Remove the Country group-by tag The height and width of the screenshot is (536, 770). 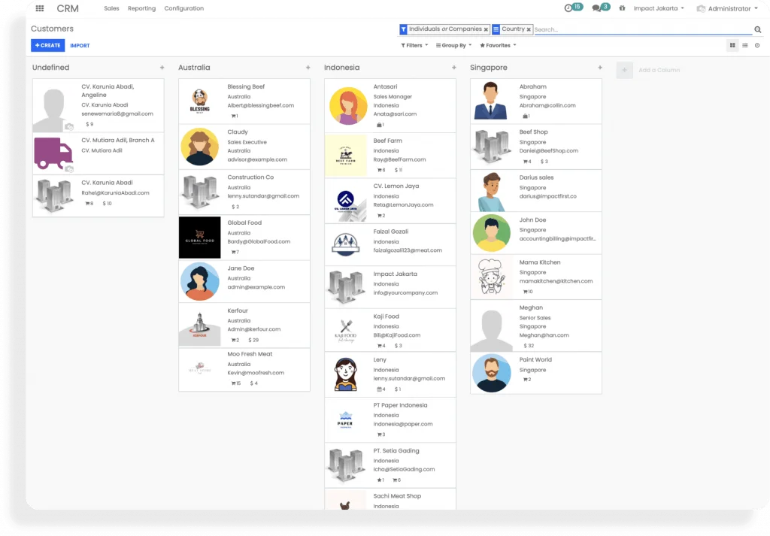click(529, 29)
